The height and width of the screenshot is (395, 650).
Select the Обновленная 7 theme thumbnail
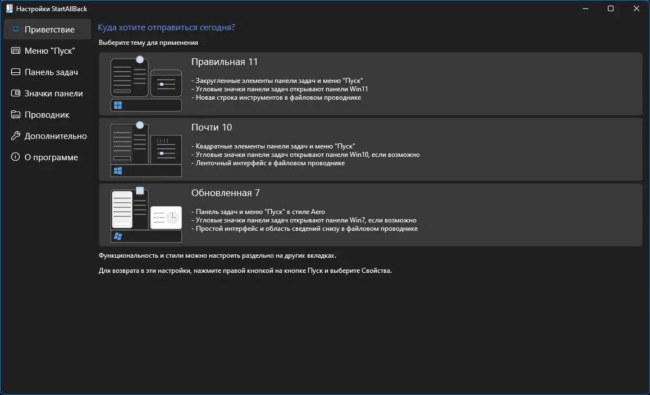pos(146,215)
